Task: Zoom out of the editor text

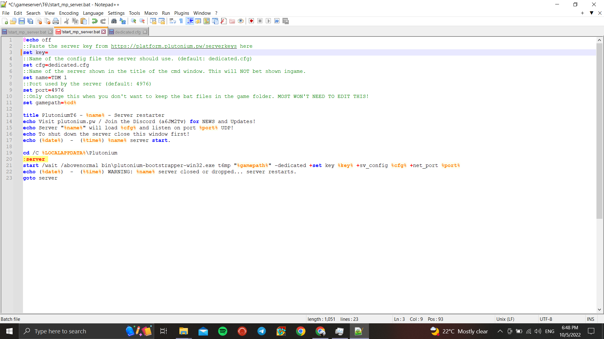Action: coord(142,21)
